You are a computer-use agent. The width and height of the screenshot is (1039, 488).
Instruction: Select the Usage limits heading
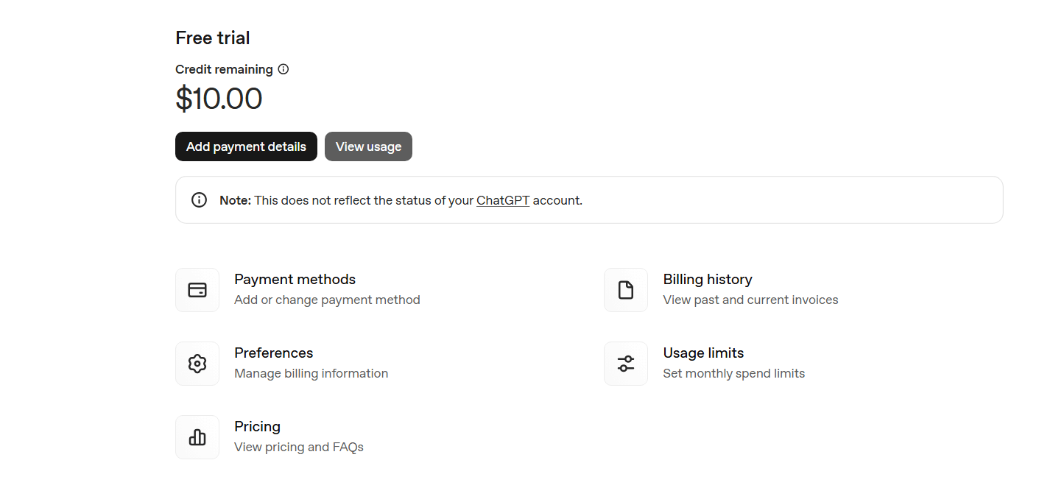pyautogui.click(x=703, y=353)
